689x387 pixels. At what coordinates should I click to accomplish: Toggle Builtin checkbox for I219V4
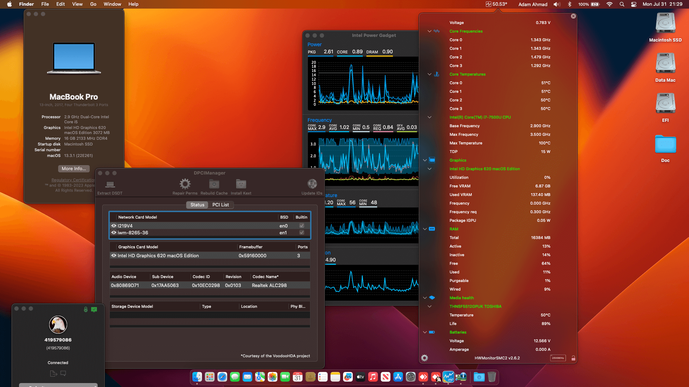[x=302, y=226]
